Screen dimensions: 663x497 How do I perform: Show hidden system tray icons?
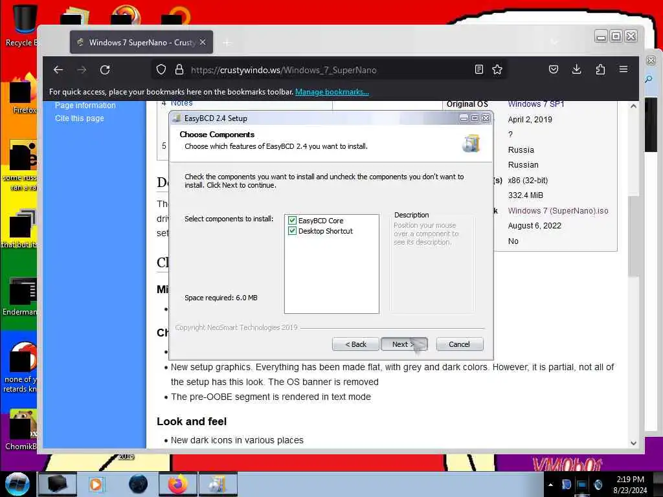550,485
